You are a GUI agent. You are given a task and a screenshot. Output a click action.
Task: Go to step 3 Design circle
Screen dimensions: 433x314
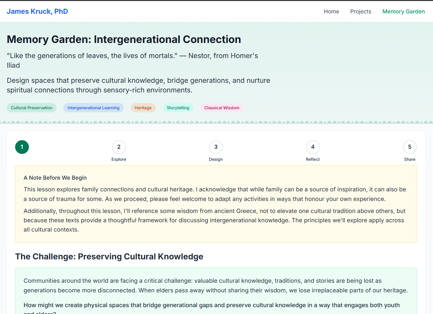click(216, 147)
